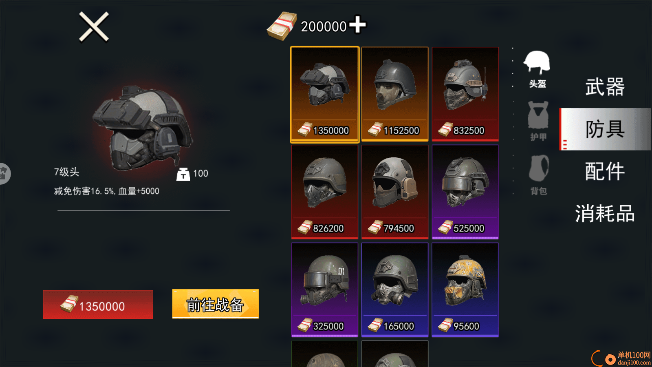652x367 pixels.
Task: Select the goggles helmet priced 325000
Action: coord(325,290)
